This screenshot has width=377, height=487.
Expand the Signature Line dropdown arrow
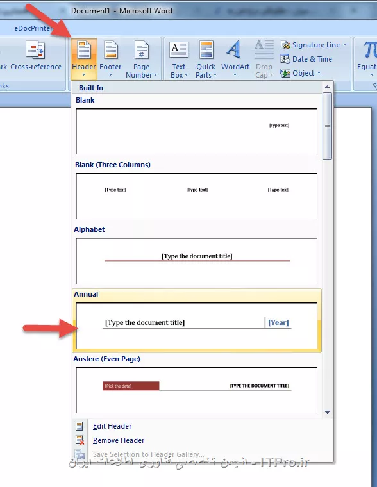pyautogui.click(x=344, y=45)
